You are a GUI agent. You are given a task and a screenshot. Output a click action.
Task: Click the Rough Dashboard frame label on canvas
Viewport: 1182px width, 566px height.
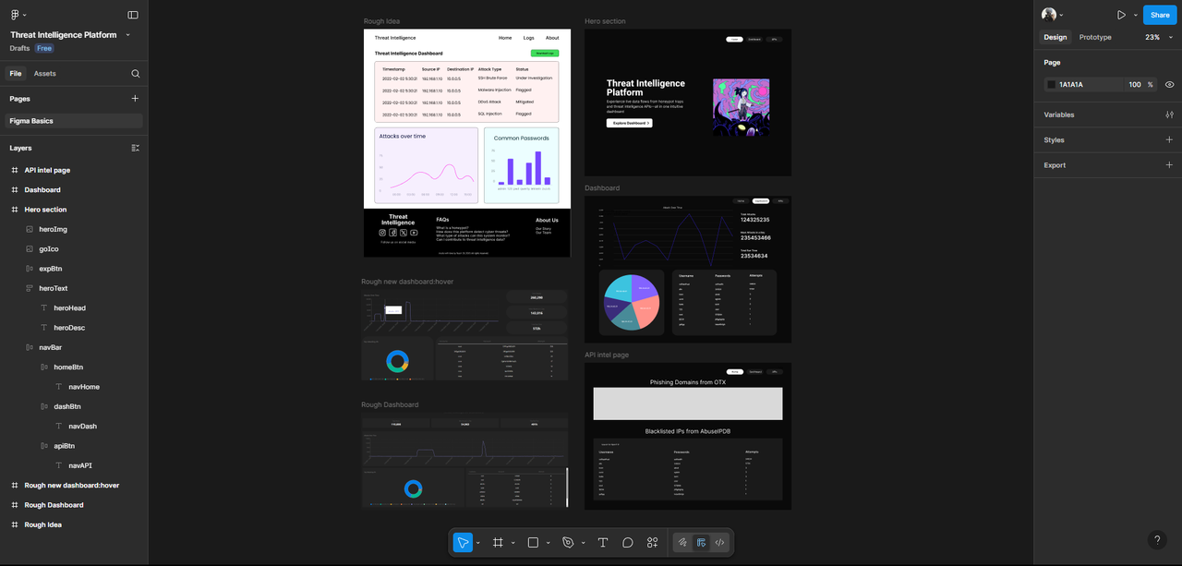(390, 404)
